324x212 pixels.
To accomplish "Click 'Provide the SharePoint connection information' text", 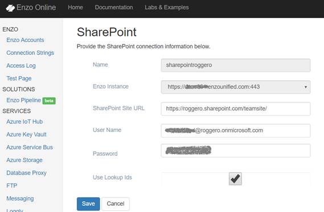I will tap(143, 47).
